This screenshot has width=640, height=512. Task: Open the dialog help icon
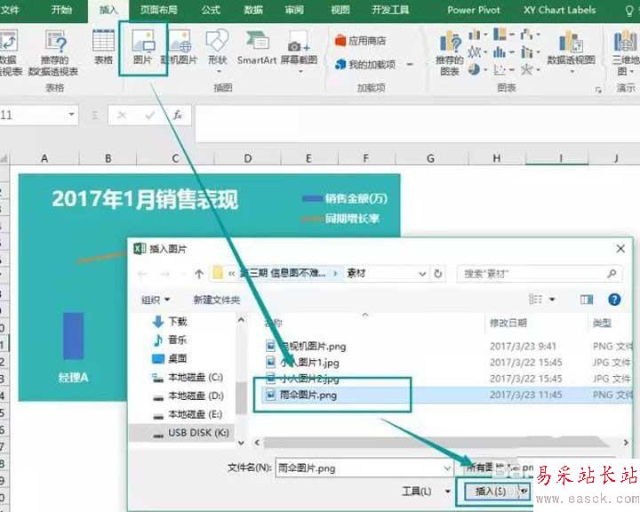coord(614,300)
